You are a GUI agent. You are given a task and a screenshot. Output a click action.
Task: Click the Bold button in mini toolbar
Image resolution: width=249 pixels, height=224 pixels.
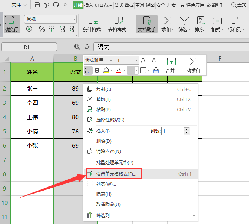point(97,70)
